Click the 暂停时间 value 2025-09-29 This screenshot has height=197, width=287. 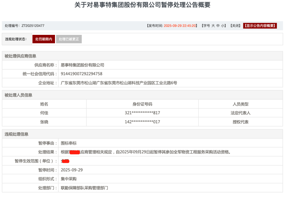72,170
